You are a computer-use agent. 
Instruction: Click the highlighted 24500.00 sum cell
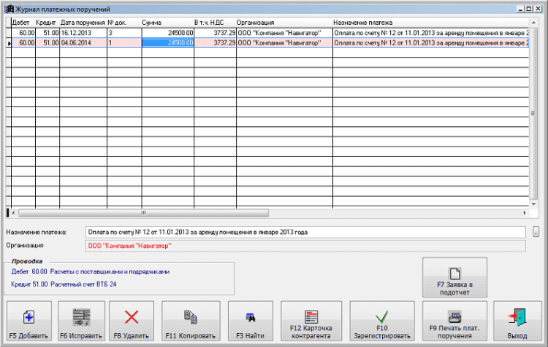168,43
